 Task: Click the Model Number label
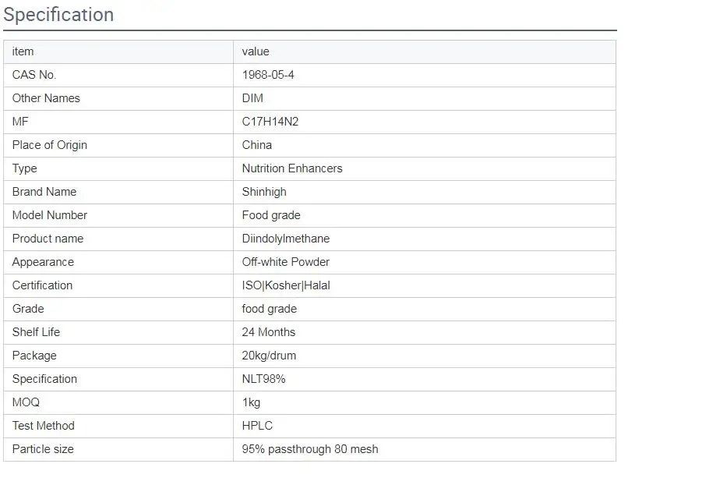(50, 215)
